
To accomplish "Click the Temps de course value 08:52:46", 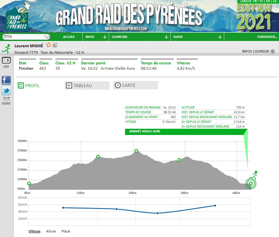I will 149,68.
